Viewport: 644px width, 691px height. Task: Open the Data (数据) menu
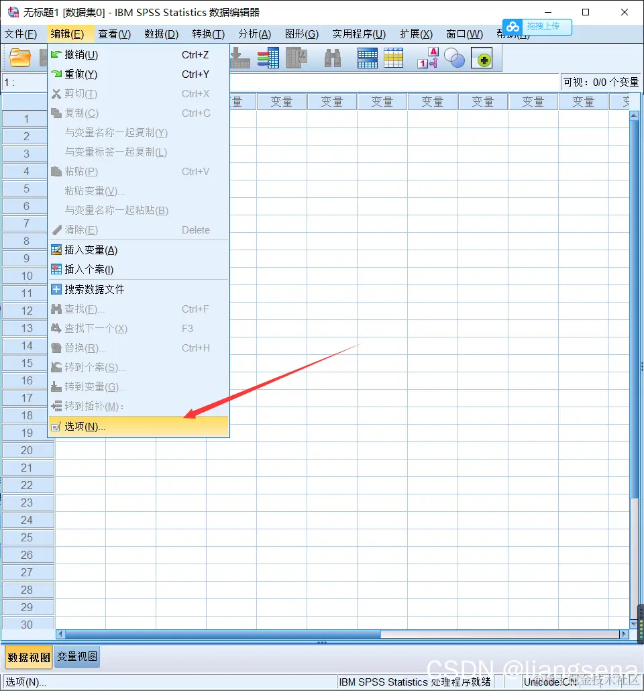point(161,34)
